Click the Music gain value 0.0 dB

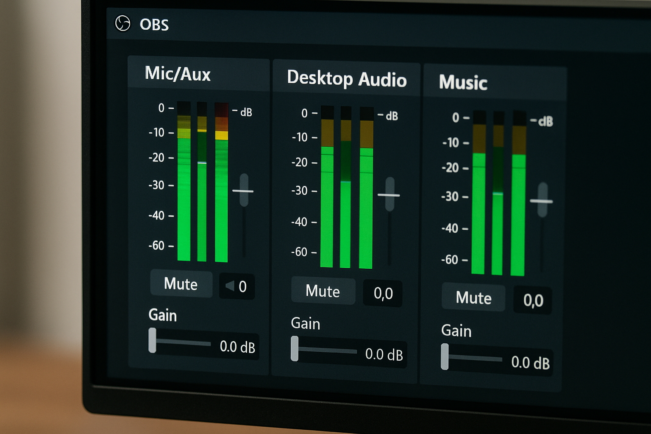[x=530, y=362]
